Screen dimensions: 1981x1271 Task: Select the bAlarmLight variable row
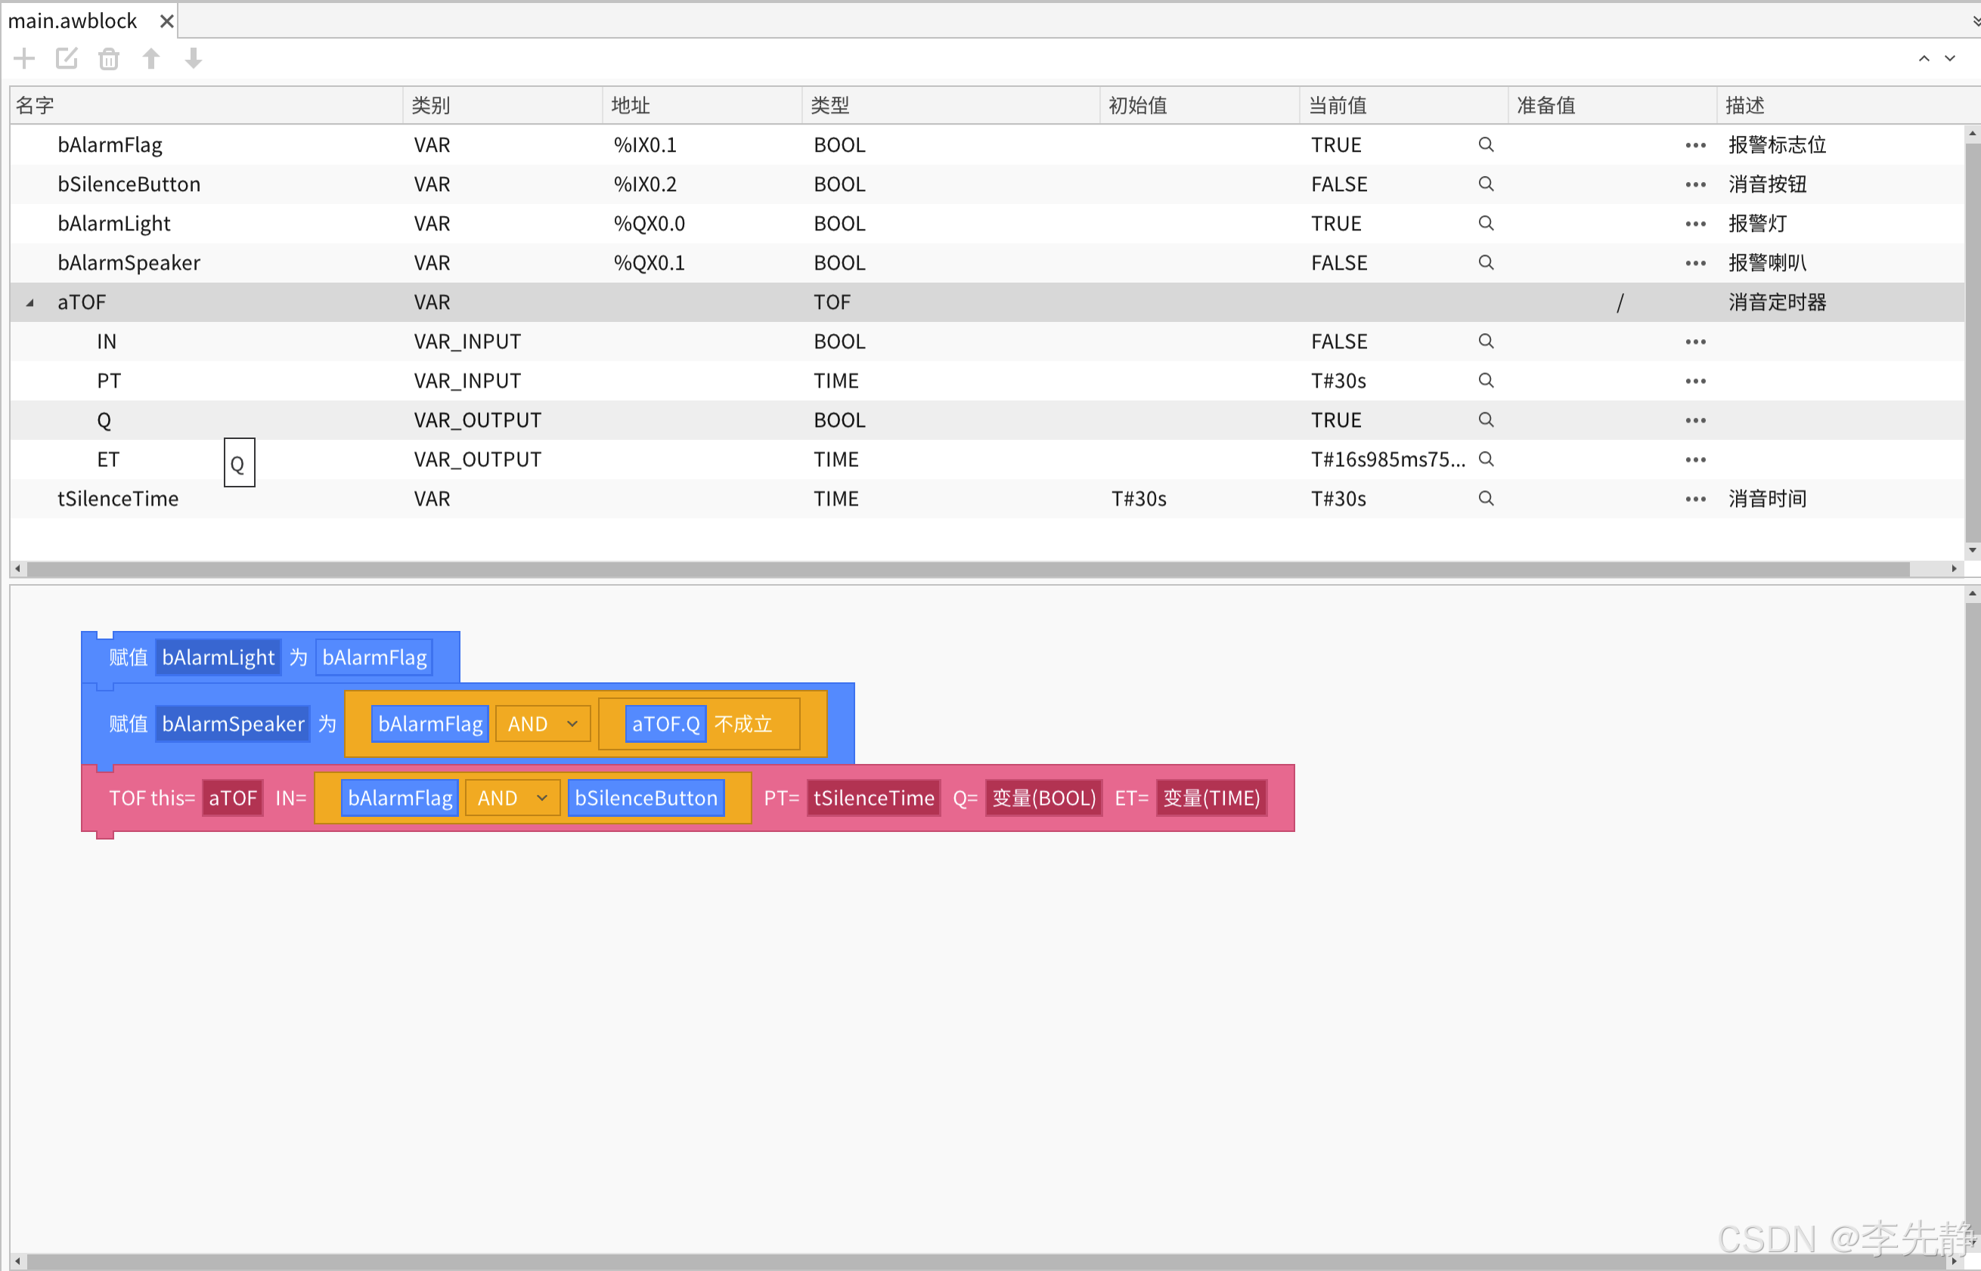pos(114,224)
